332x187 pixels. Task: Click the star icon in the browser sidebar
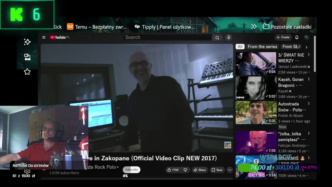pos(27,72)
